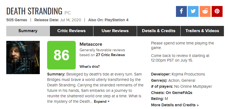This screenshot has height=109, width=228.
Task: Switch to Critic Reviews tab
Action: tap(71, 31)
